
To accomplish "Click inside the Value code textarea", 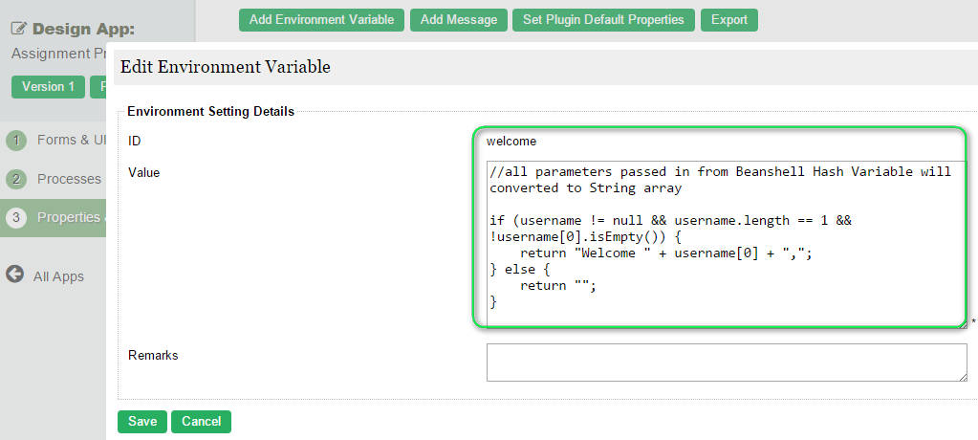I will coord(727,244).
